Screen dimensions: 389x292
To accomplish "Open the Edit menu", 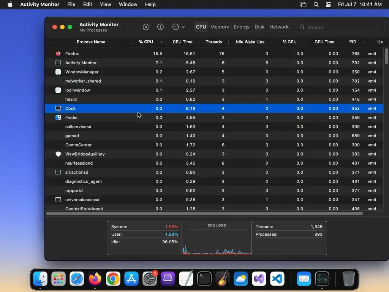I will click(x=88, y=5).
